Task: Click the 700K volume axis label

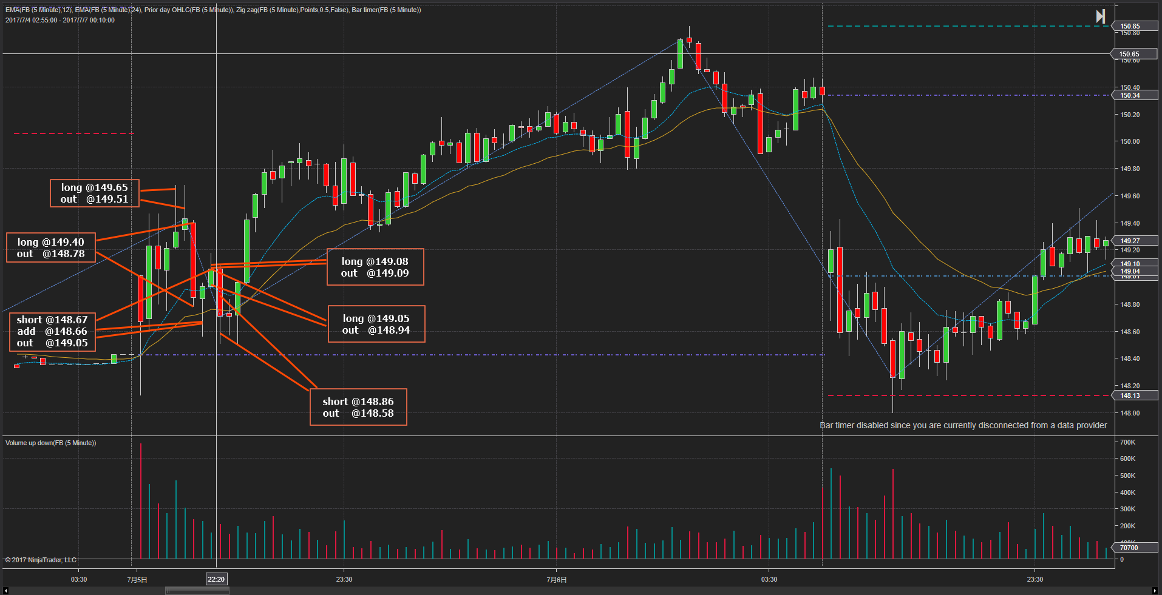Action: click(x=1127, y=442)
